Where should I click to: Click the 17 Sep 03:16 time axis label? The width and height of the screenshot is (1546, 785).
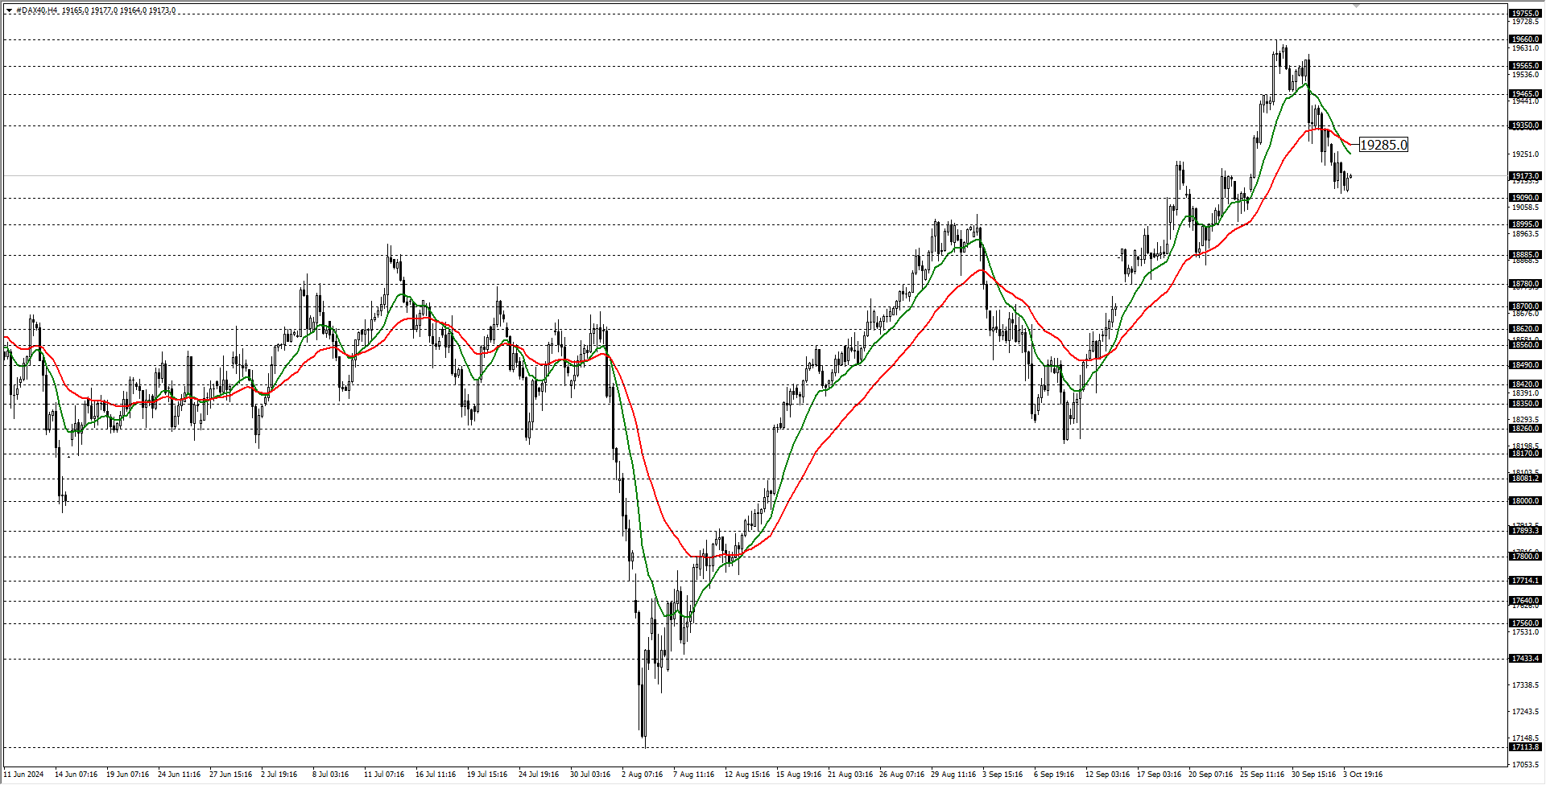pyautogui.click(x=1159, y=775)
